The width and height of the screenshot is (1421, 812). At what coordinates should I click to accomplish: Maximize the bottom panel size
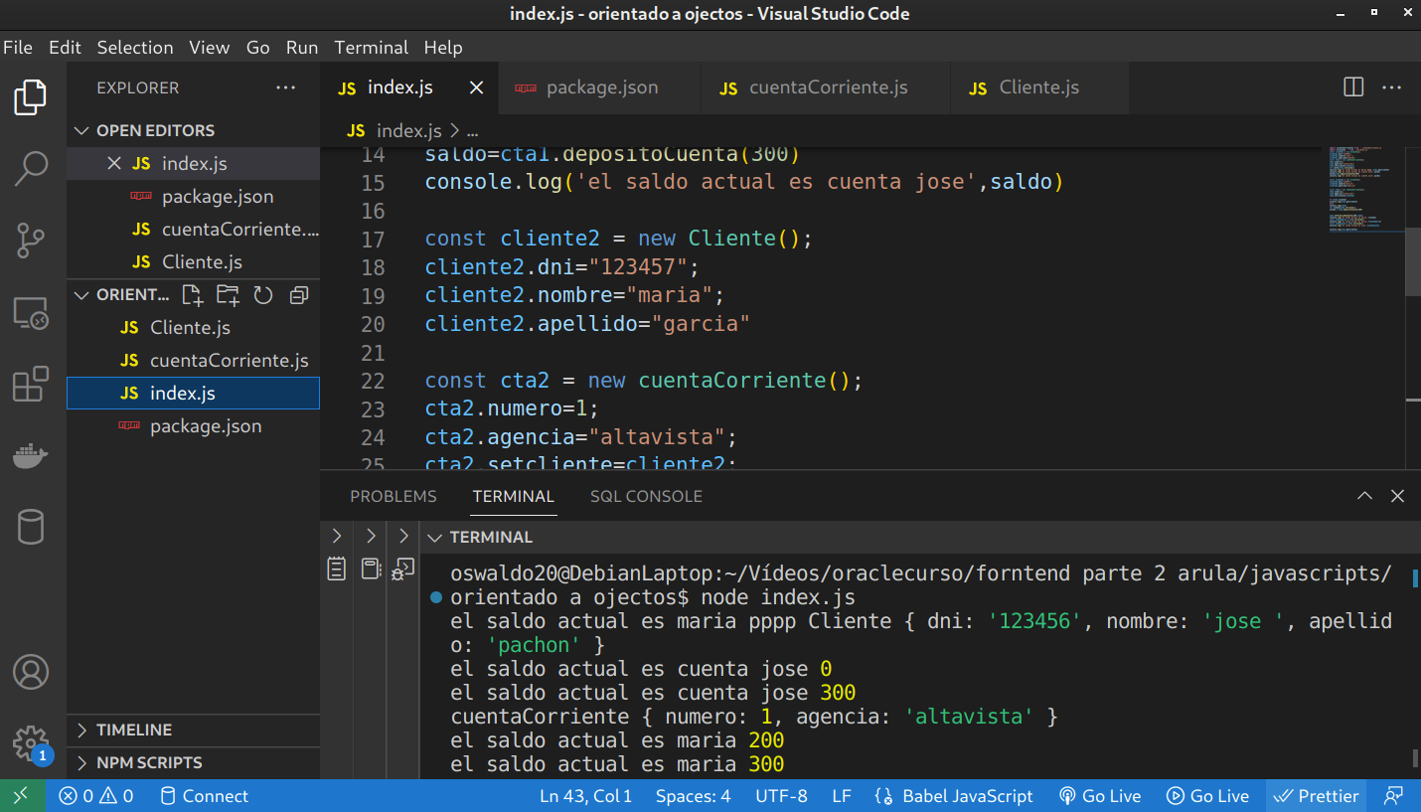pyautogui.click(x=1365, y=496)
